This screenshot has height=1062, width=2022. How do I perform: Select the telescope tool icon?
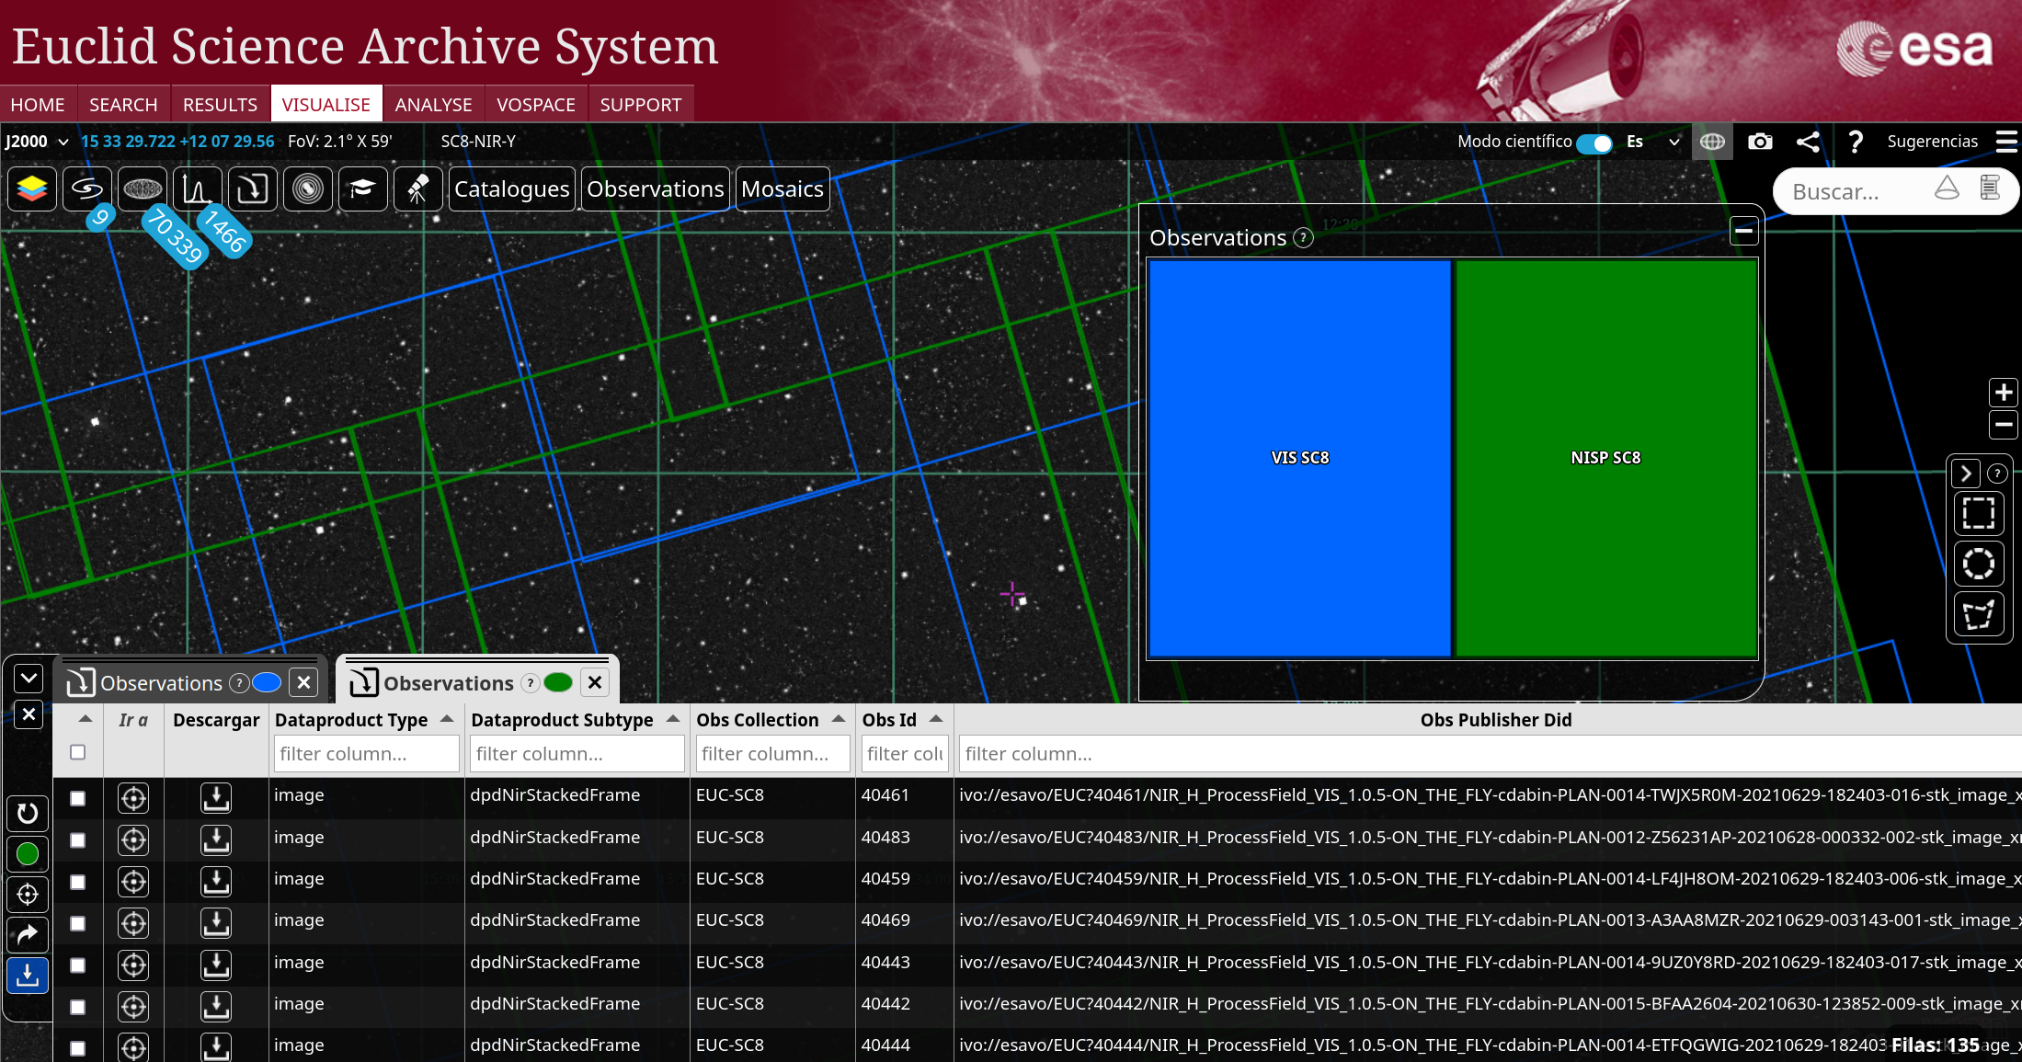coord(418,189)
